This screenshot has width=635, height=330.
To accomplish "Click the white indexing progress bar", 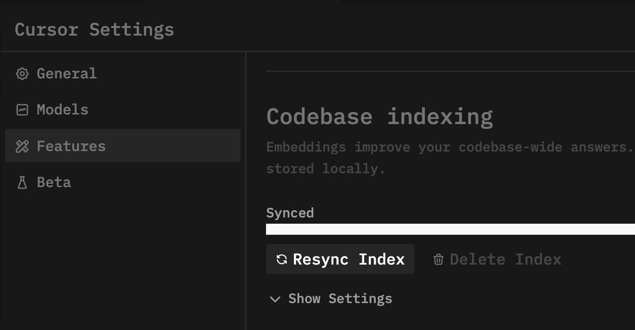I will (450, 229).
